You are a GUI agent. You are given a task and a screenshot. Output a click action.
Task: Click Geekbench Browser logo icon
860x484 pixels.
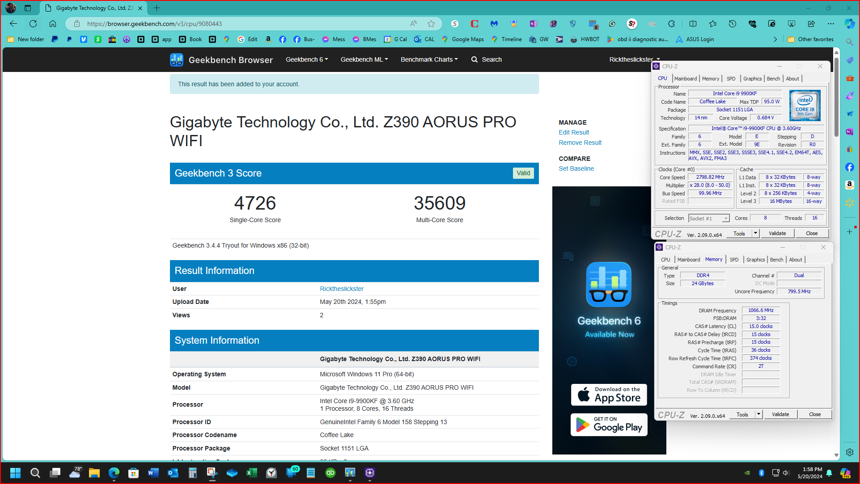point(177,59)
